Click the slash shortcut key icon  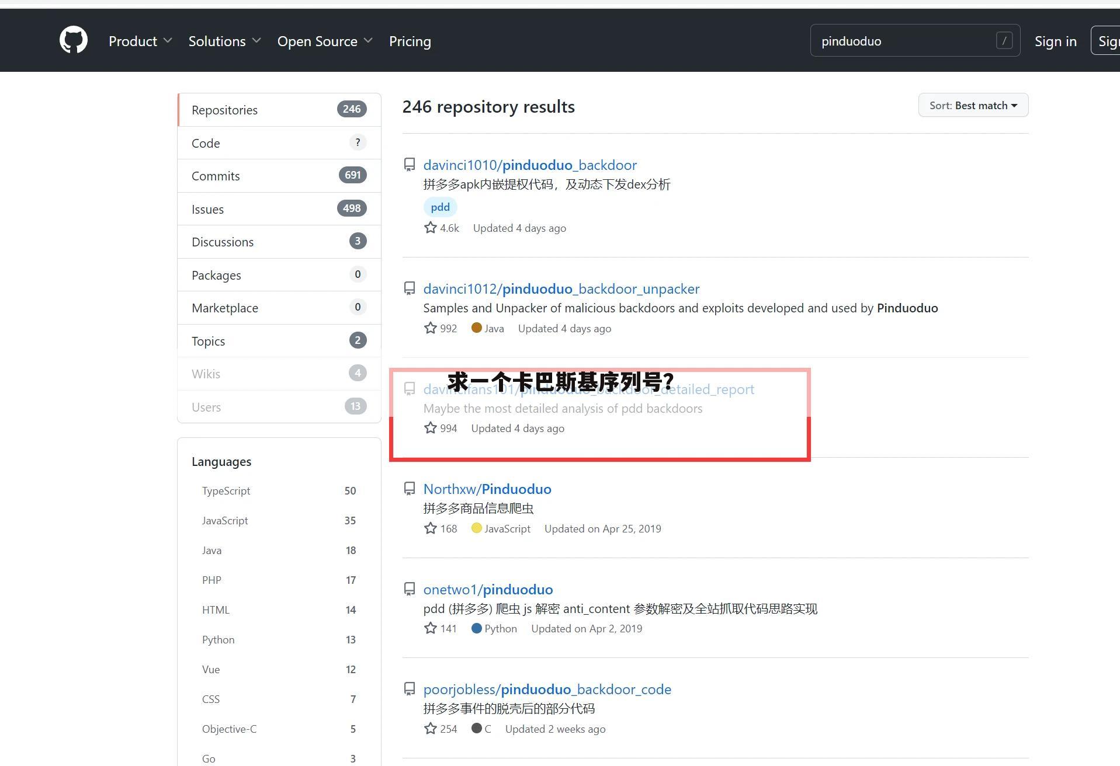point(1004,40)
